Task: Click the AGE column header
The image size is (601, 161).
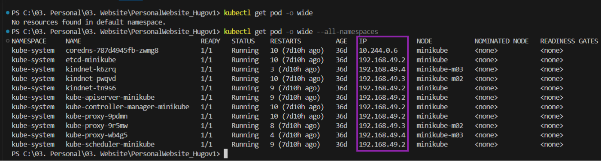Action: click(342, 41)
